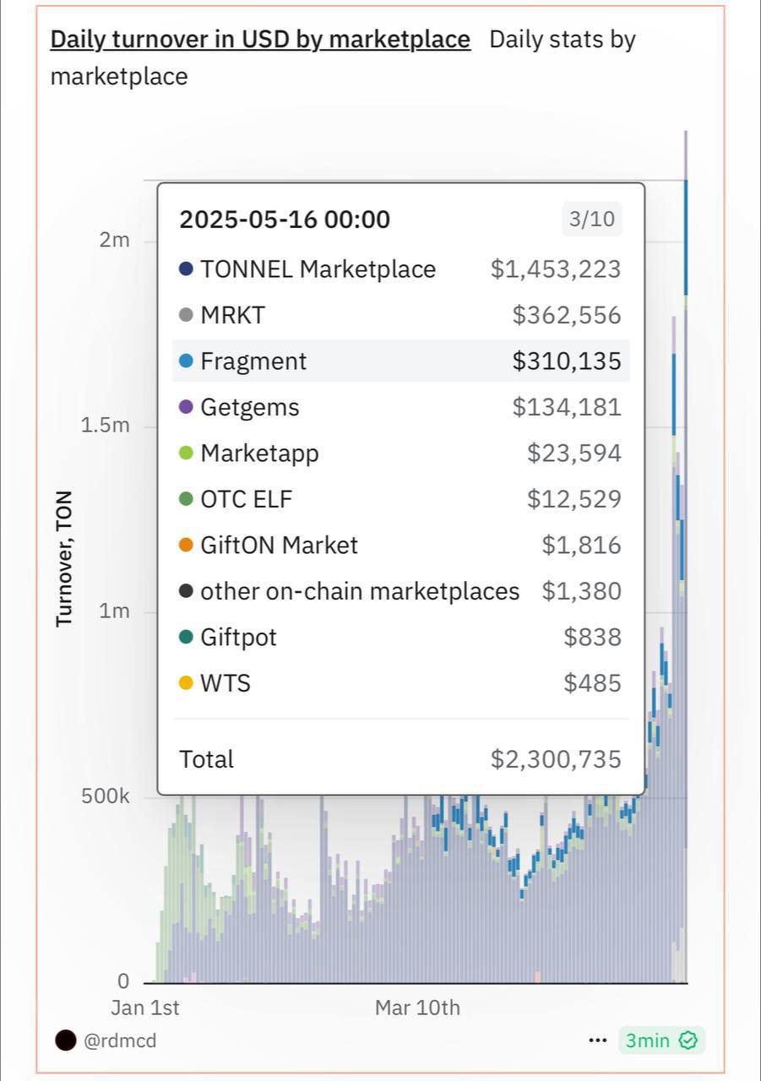
Task: Click the TONNEL Marketplace navy color dot
Action: click(187, 269)
